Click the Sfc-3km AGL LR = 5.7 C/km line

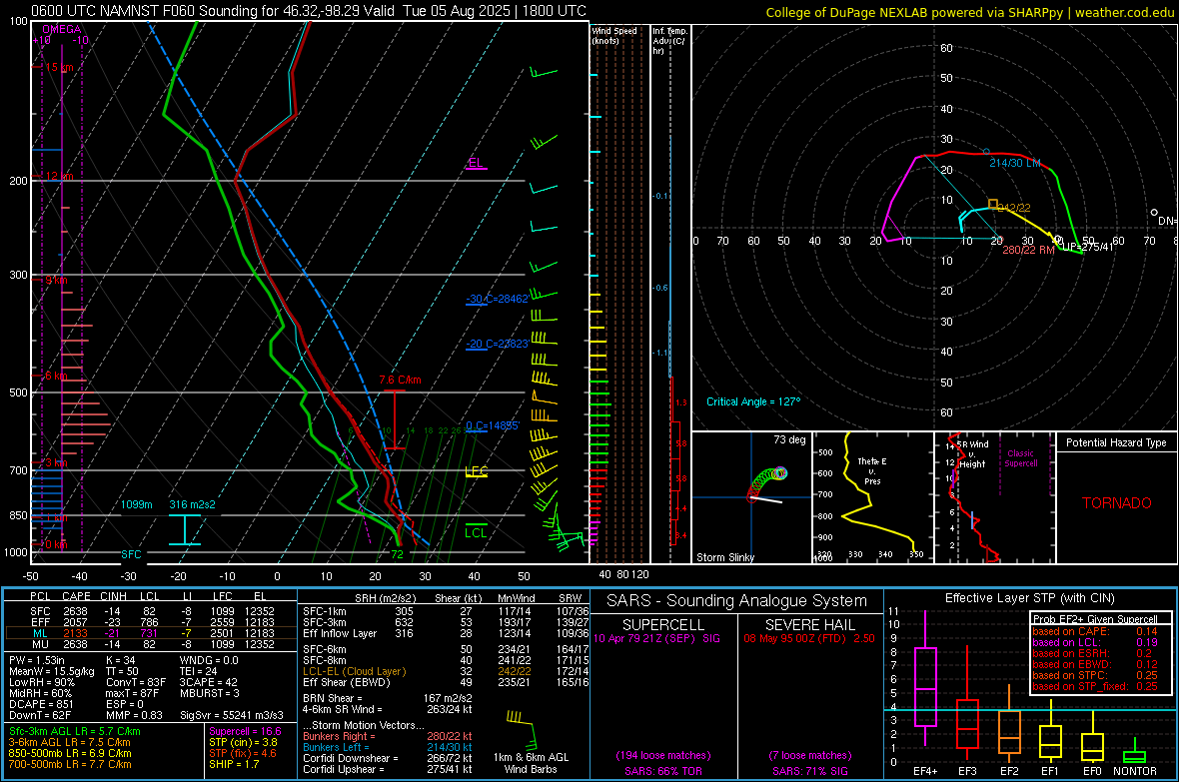(75, 731)
